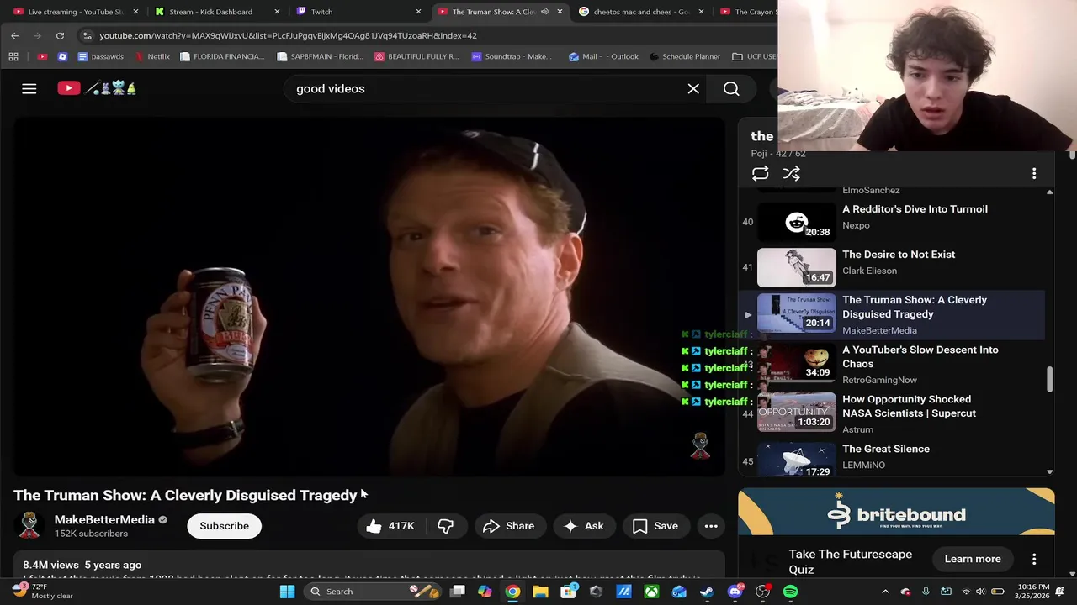The width and height of the screenshot is (1077, 605).
Task: Open MakeBetterMedia channel avatar
Action: [x=29, y=526]
